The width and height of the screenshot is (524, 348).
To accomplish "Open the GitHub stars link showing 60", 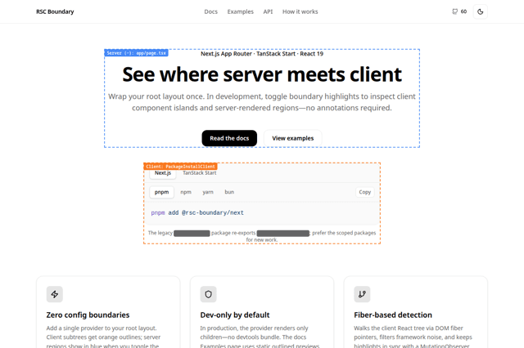I will [459, 11].
